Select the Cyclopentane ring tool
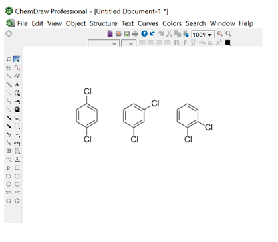This screenshot has width=278, height=242. coord(9,176)
